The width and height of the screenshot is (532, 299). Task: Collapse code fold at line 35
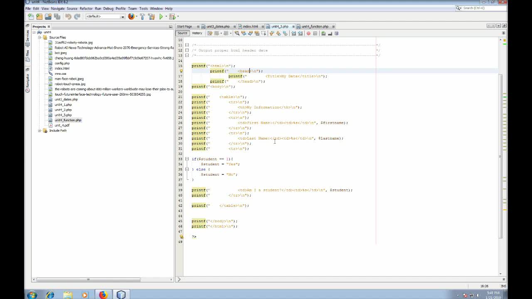click(x=187, y=169)
